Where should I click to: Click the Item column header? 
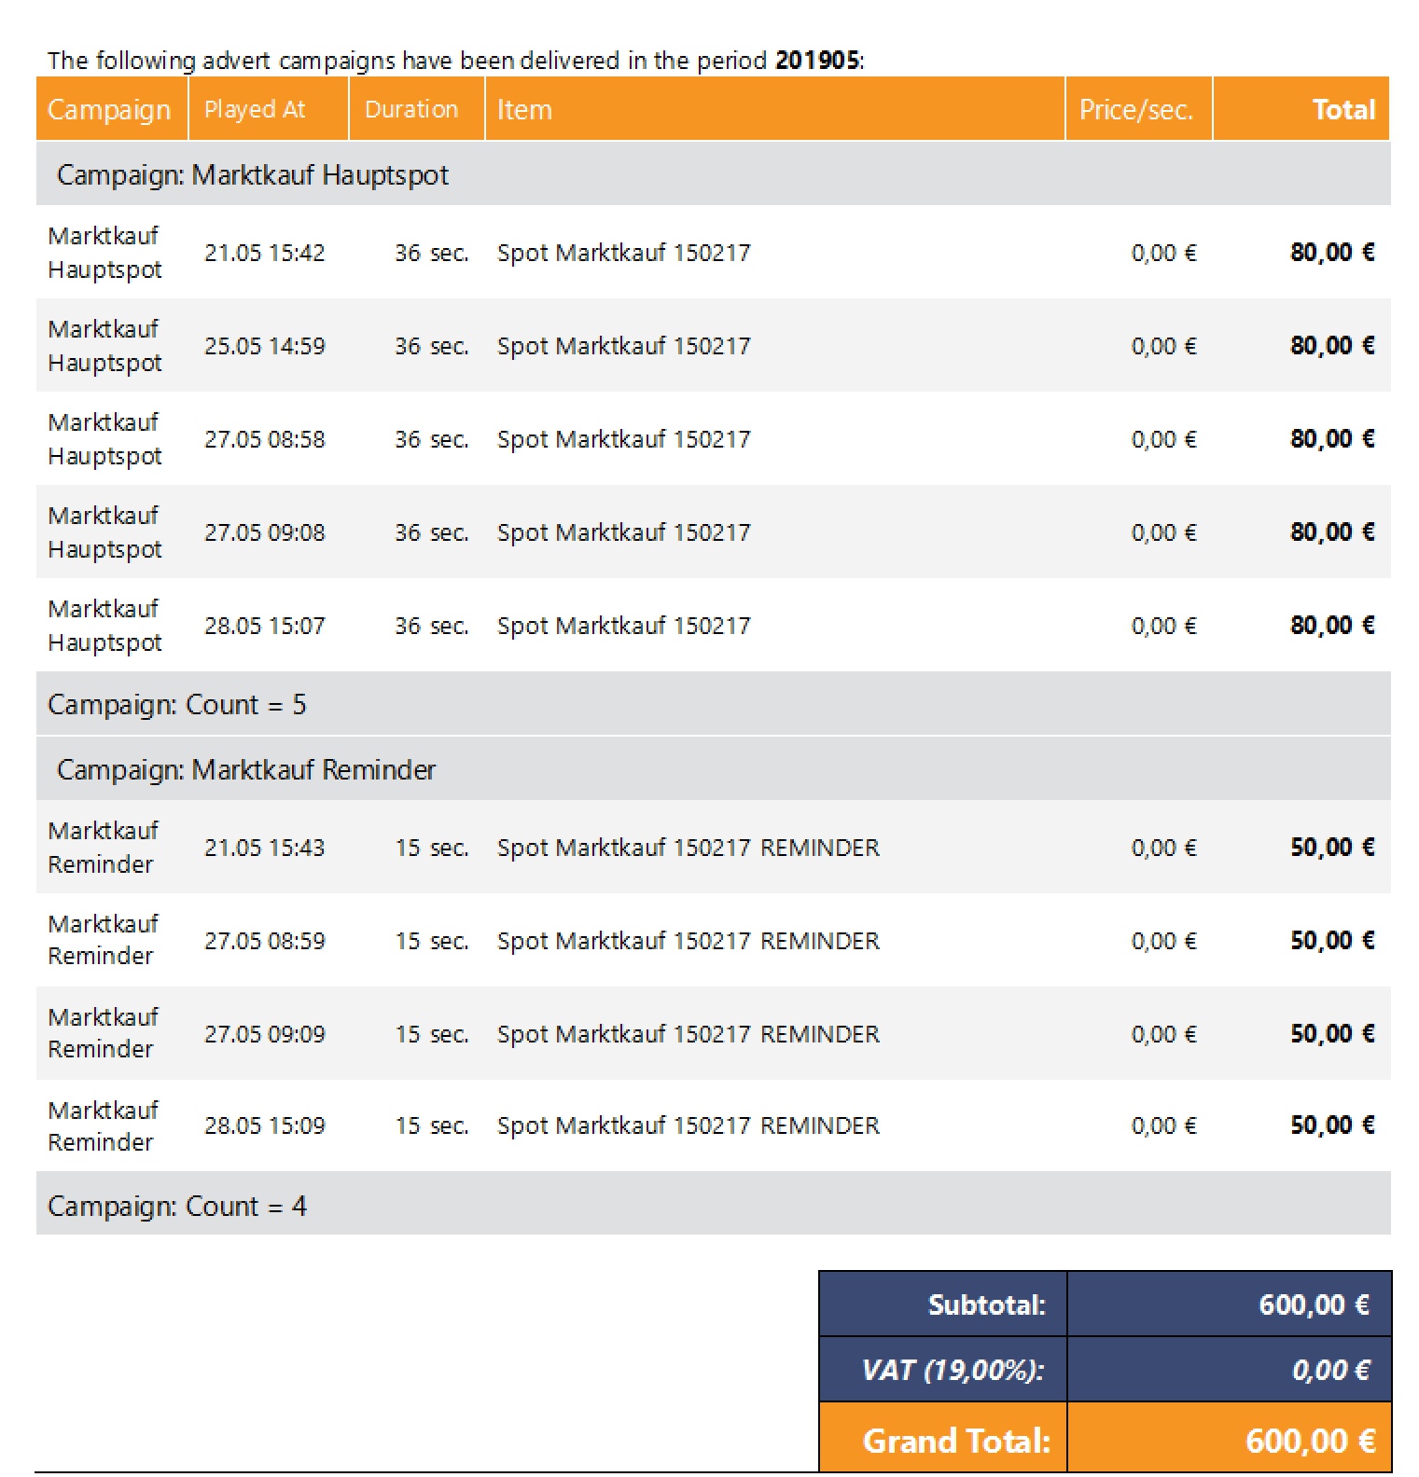[x=775, y=109]
